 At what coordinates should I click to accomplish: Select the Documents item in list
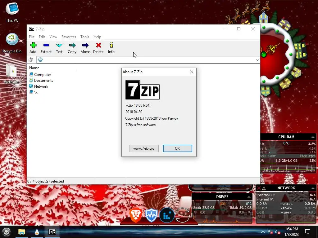(41, 80)
